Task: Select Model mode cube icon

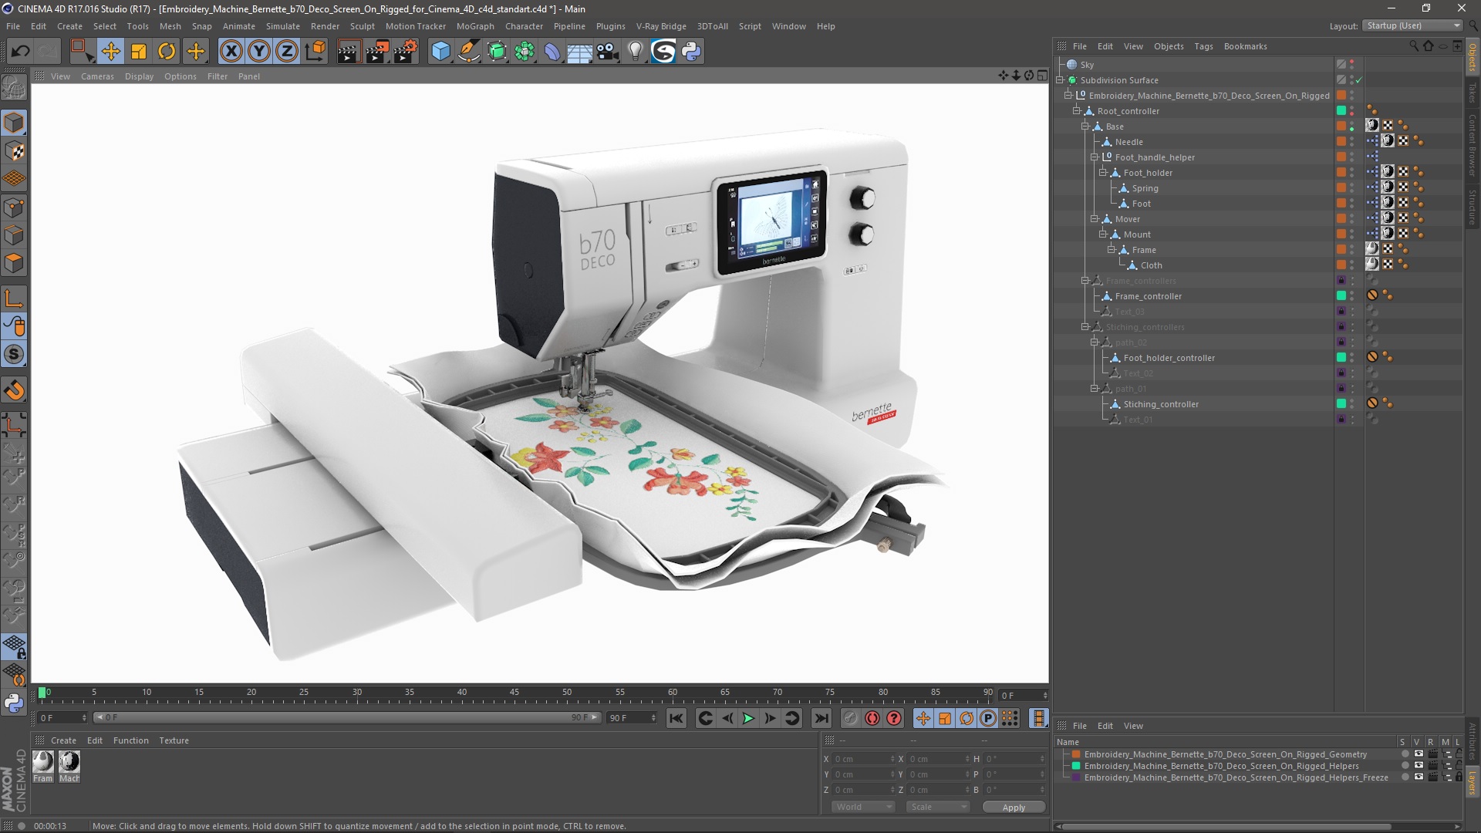Action: point(14,123)
